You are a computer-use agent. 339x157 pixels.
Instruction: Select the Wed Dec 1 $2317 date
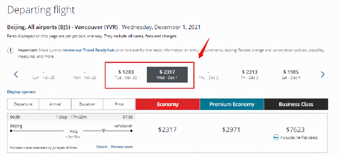tap(167, 75)
